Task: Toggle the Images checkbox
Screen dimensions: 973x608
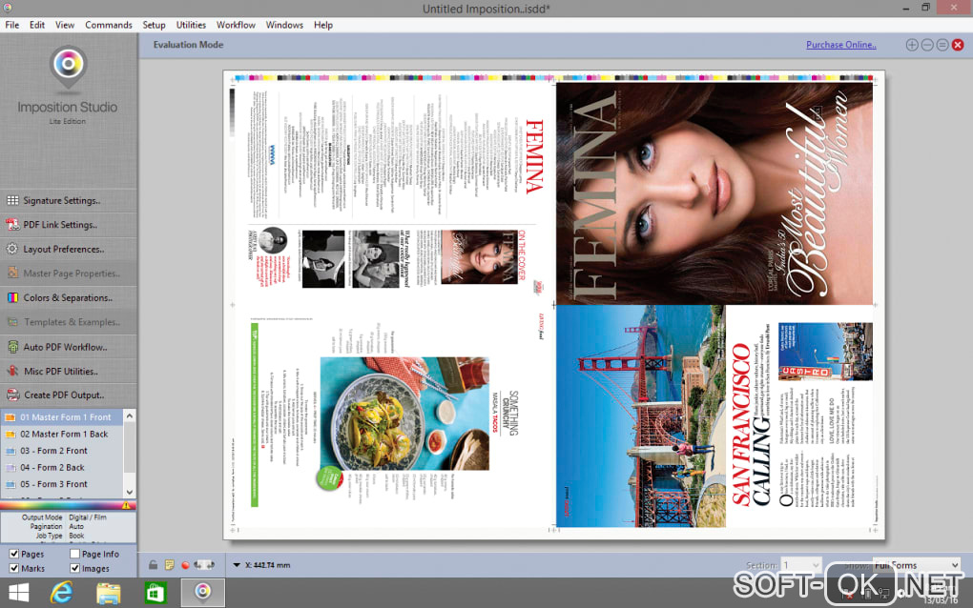Action: coord(74,568)
